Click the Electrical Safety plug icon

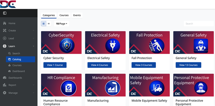pos(113,46)
